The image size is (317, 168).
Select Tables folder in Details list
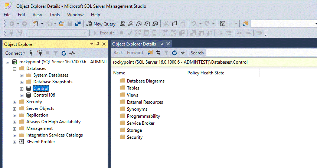[x=133, y=88]
